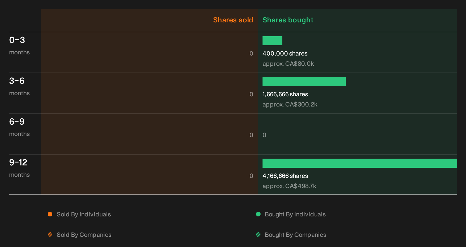The image size is (466, 247).
Task: Click the approx. CA$80.0k amount
Action: (x=288, y=64)
